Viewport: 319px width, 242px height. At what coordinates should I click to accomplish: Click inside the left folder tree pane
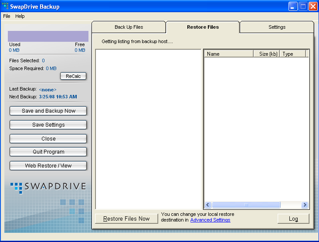(148, 129)
